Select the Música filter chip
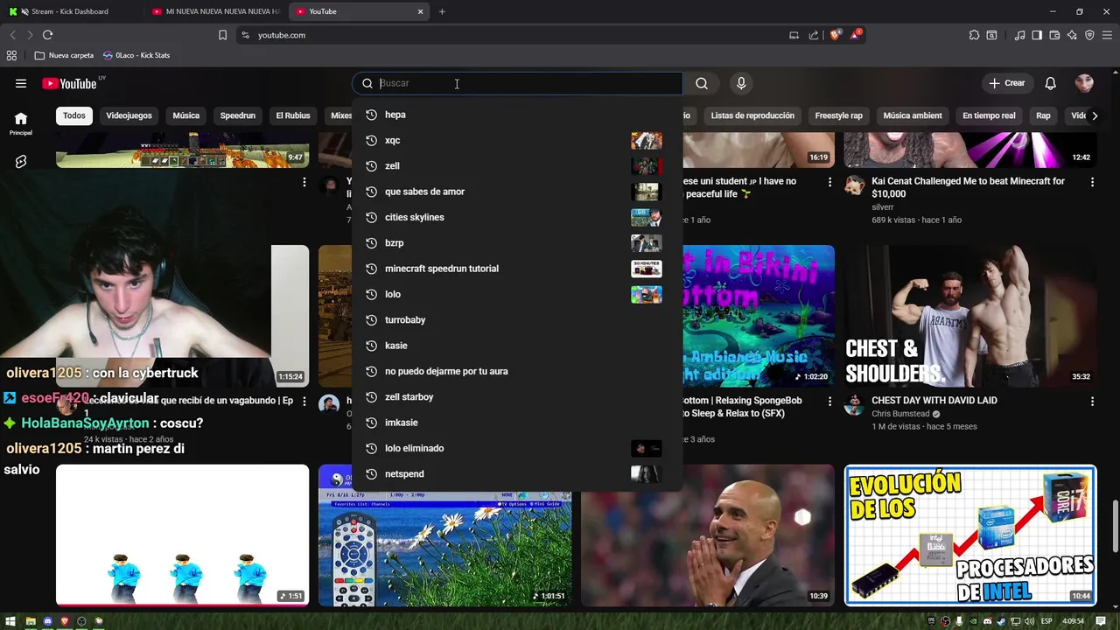 coord(185,115)
